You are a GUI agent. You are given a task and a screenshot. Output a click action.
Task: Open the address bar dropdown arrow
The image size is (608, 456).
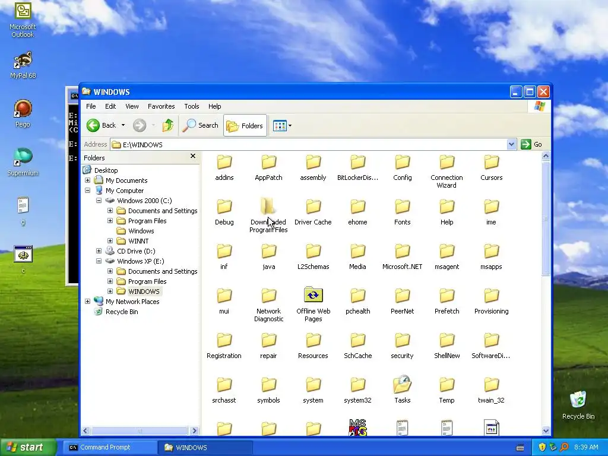click(511, 144)
